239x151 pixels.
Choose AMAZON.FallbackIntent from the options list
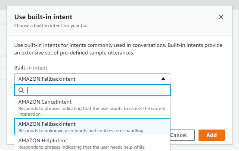coord(47,124)
